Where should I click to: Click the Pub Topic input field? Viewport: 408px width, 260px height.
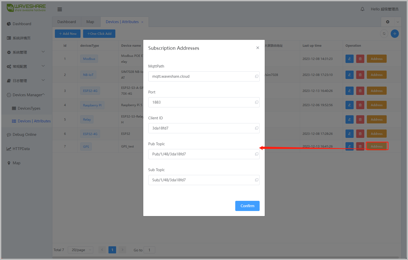pyautogui.click(x=201, y=154)
